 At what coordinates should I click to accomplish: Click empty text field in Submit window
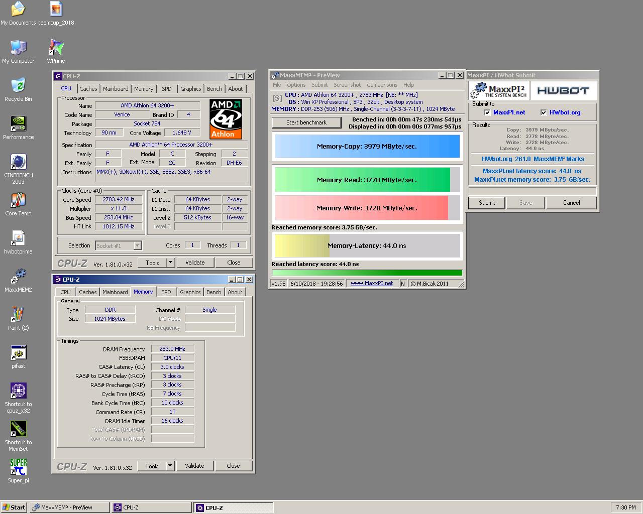click(532, 191)
